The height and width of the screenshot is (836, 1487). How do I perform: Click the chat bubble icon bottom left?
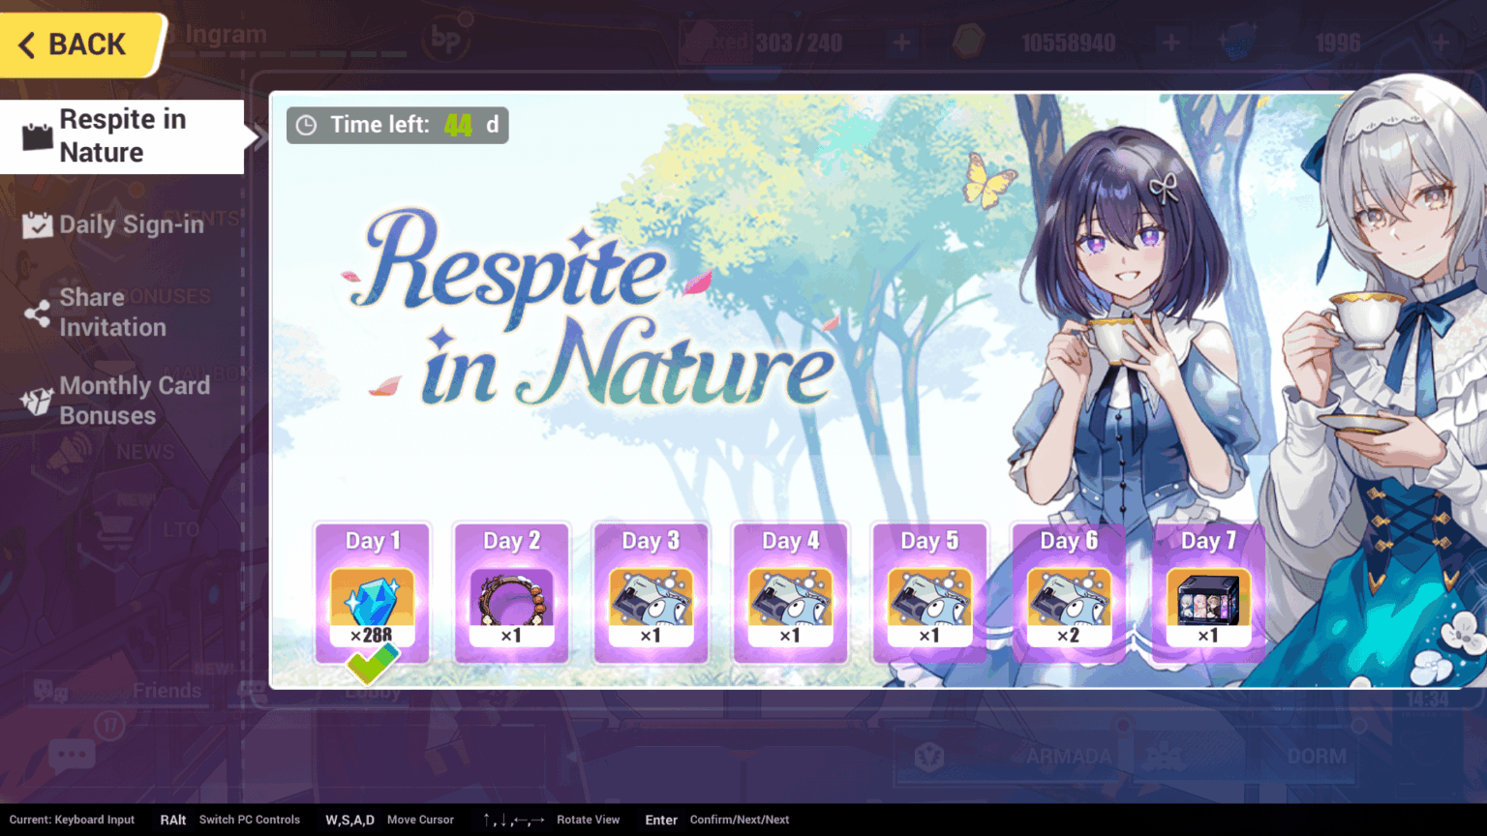click(x=71, y=755)
